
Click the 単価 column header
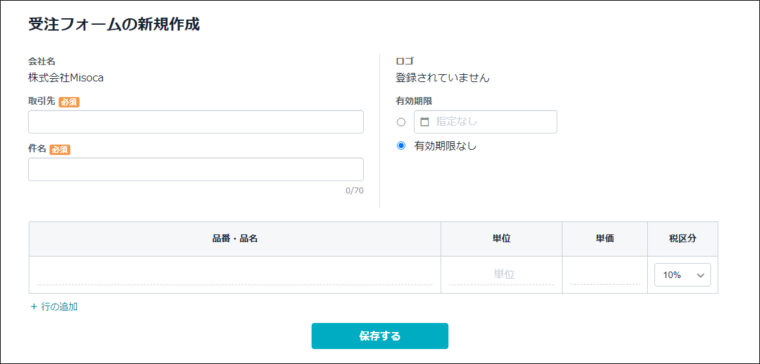(x=604, y=239)
